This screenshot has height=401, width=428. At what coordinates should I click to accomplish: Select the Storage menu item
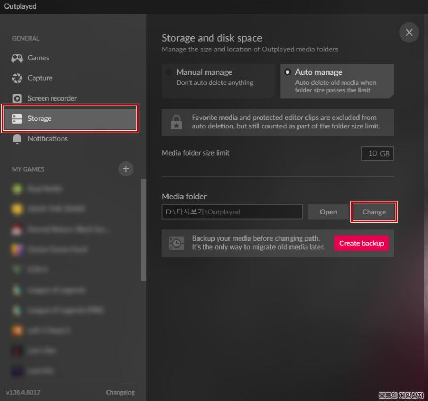pos(70,118)
